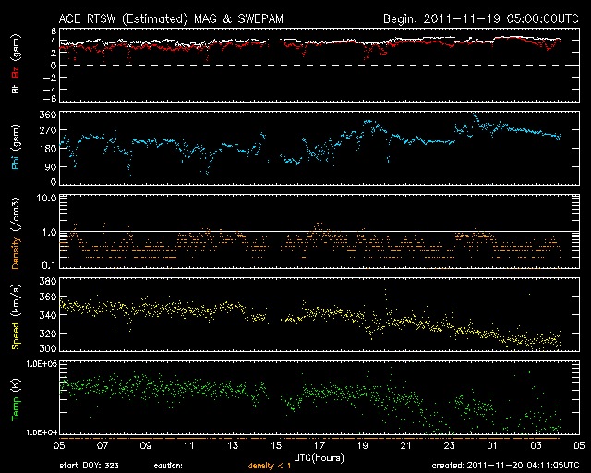
Task: Click the plot title 'ACE RTSW (Estimated) MAG & SWEPAM'
Action: (x=171, y=18)
